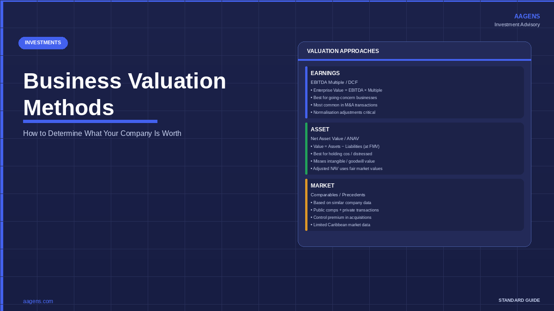
Task: Select Misses intangible / goodwill value bullet
Action: click(343, 161)
